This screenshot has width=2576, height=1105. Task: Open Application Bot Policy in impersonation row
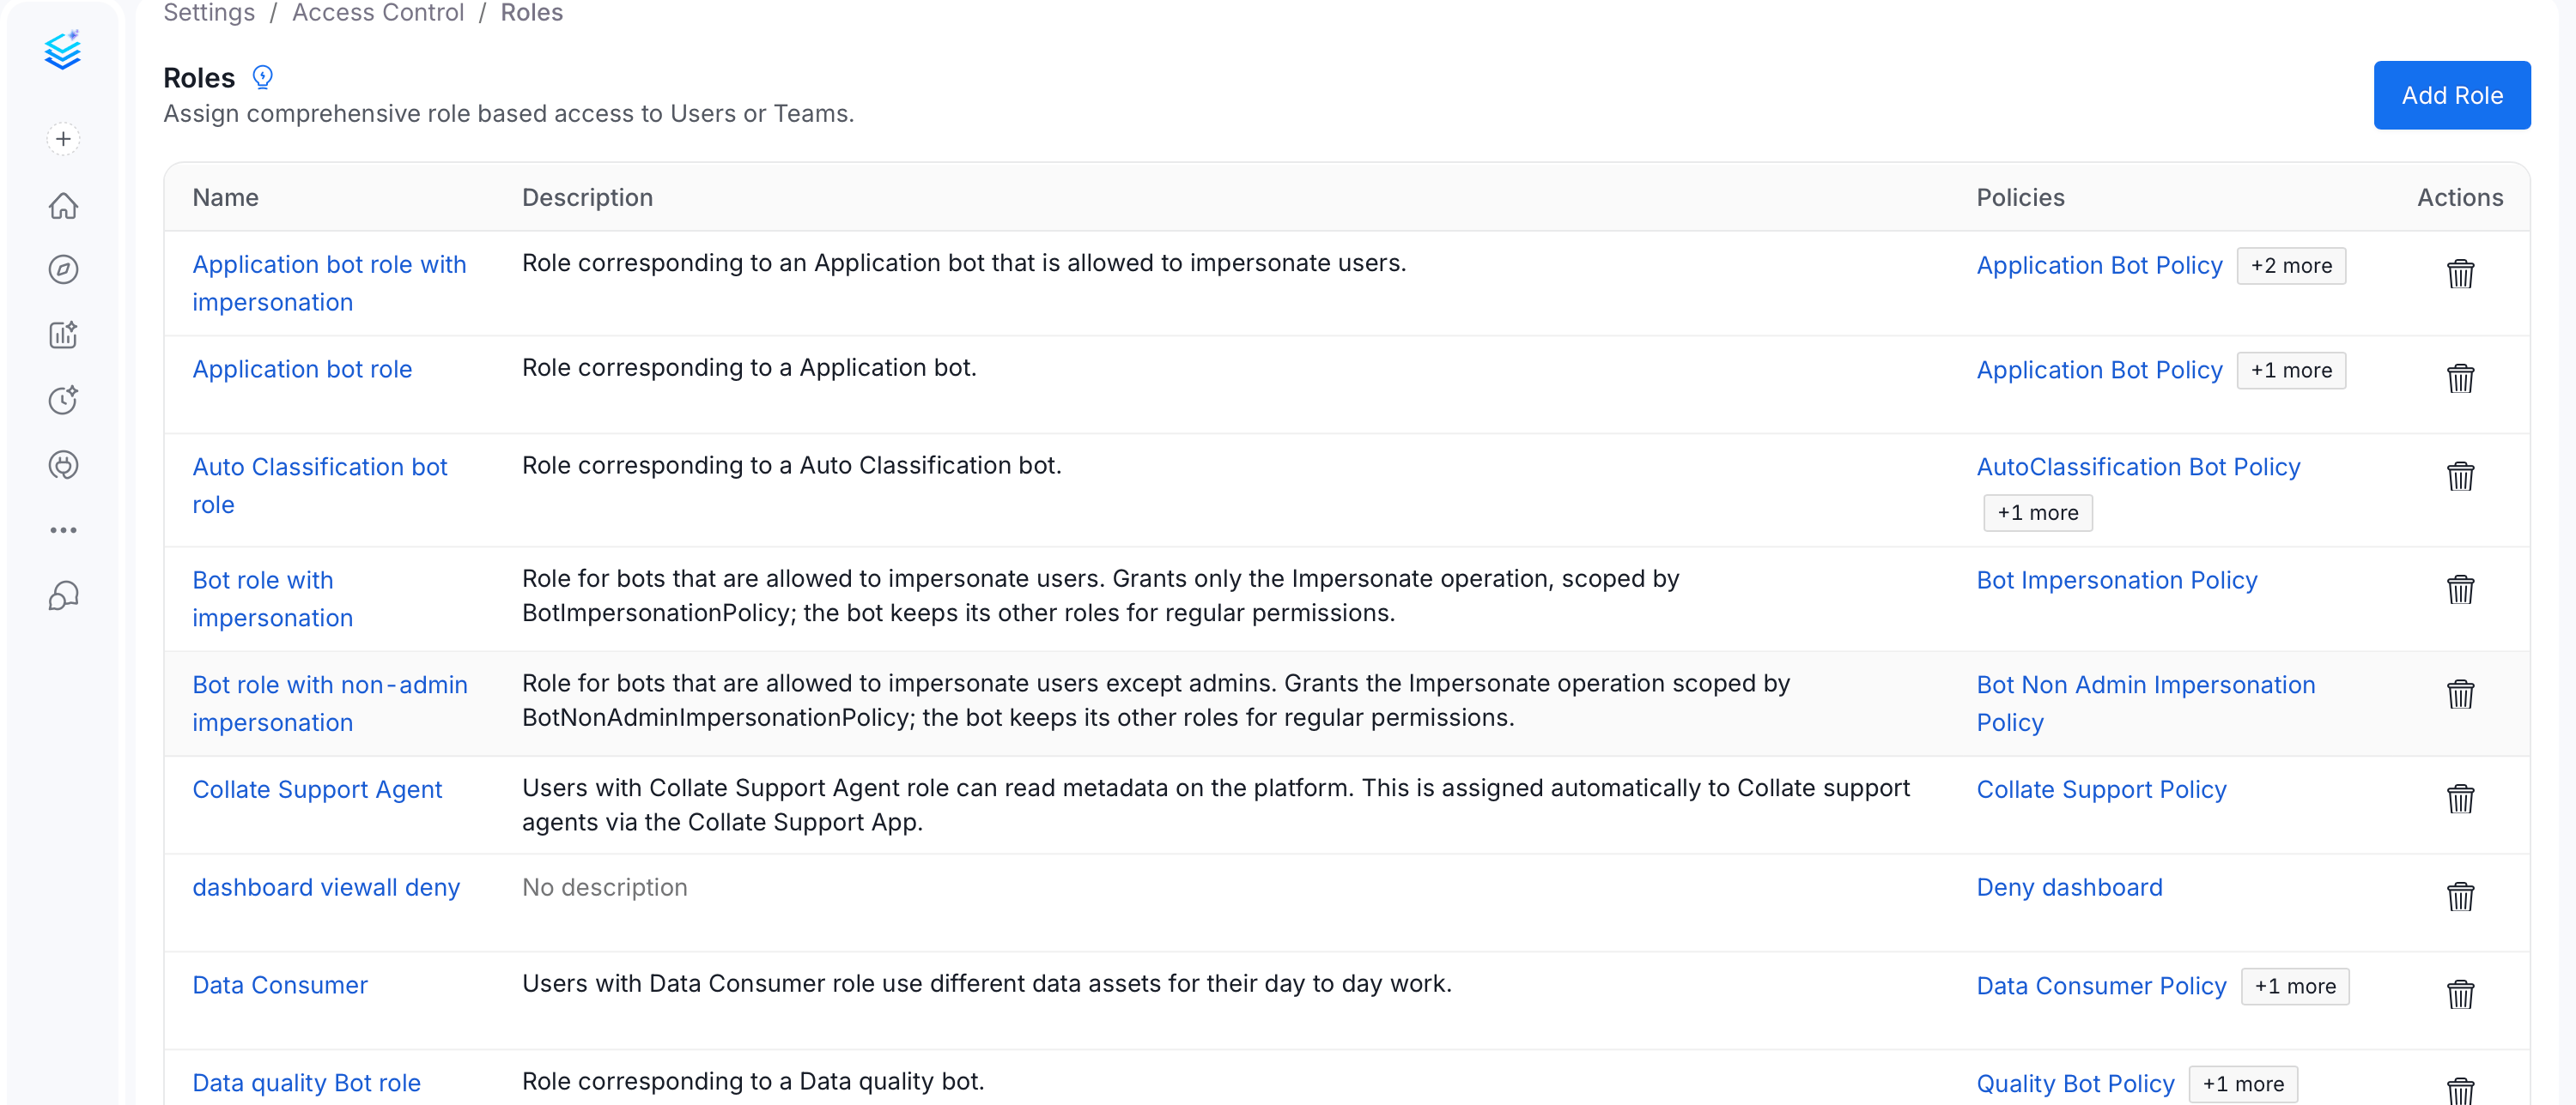coord(2099,266)
